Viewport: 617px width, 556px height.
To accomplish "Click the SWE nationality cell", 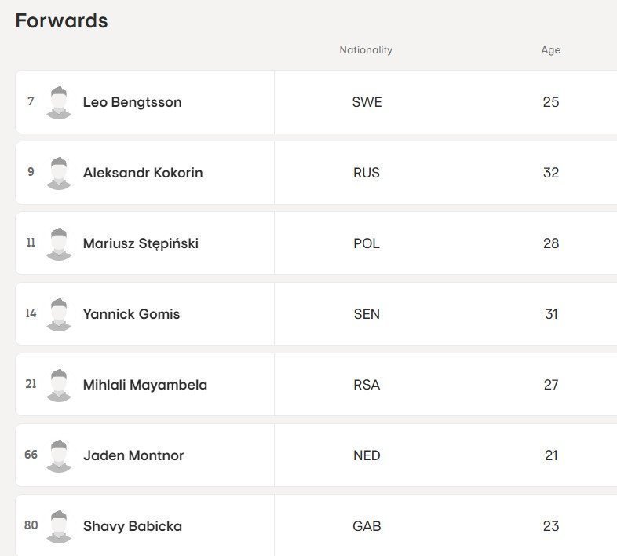I will 367,102.
